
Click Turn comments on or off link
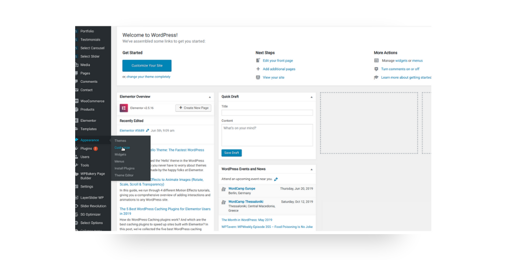coord(400,69)
